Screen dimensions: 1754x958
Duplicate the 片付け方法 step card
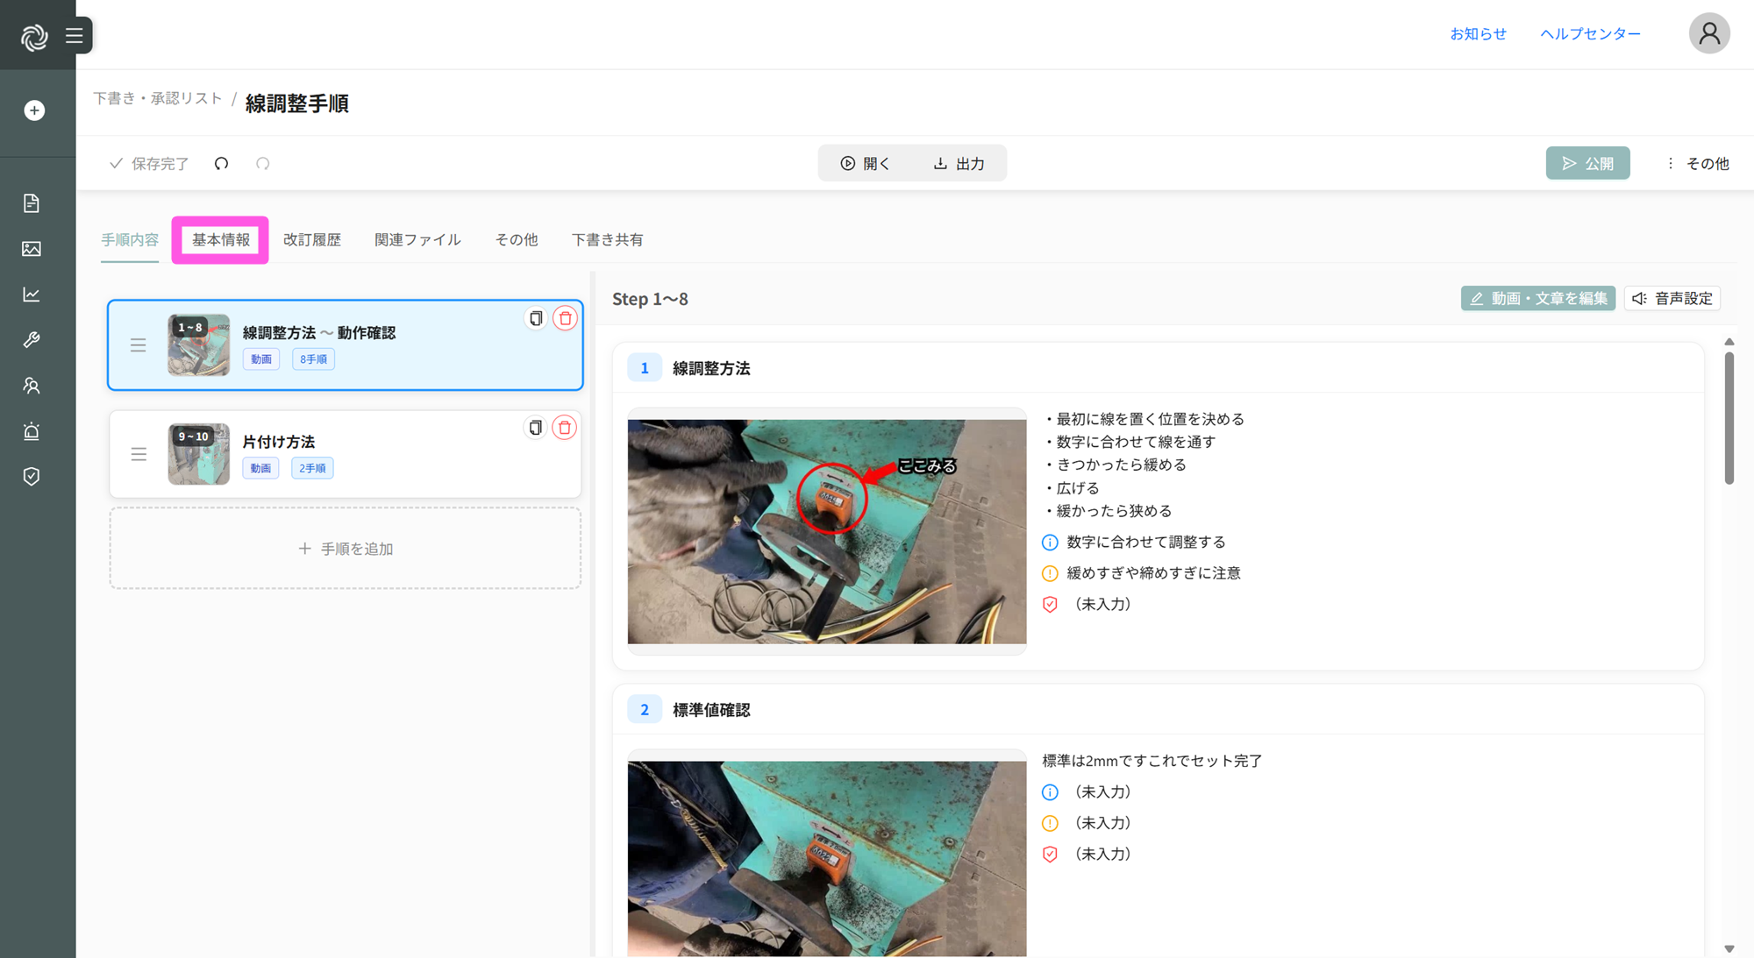[535, 428]
